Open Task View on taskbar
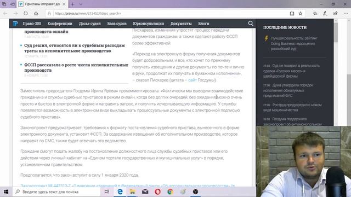The image size is (351, 197). (107, 192)
